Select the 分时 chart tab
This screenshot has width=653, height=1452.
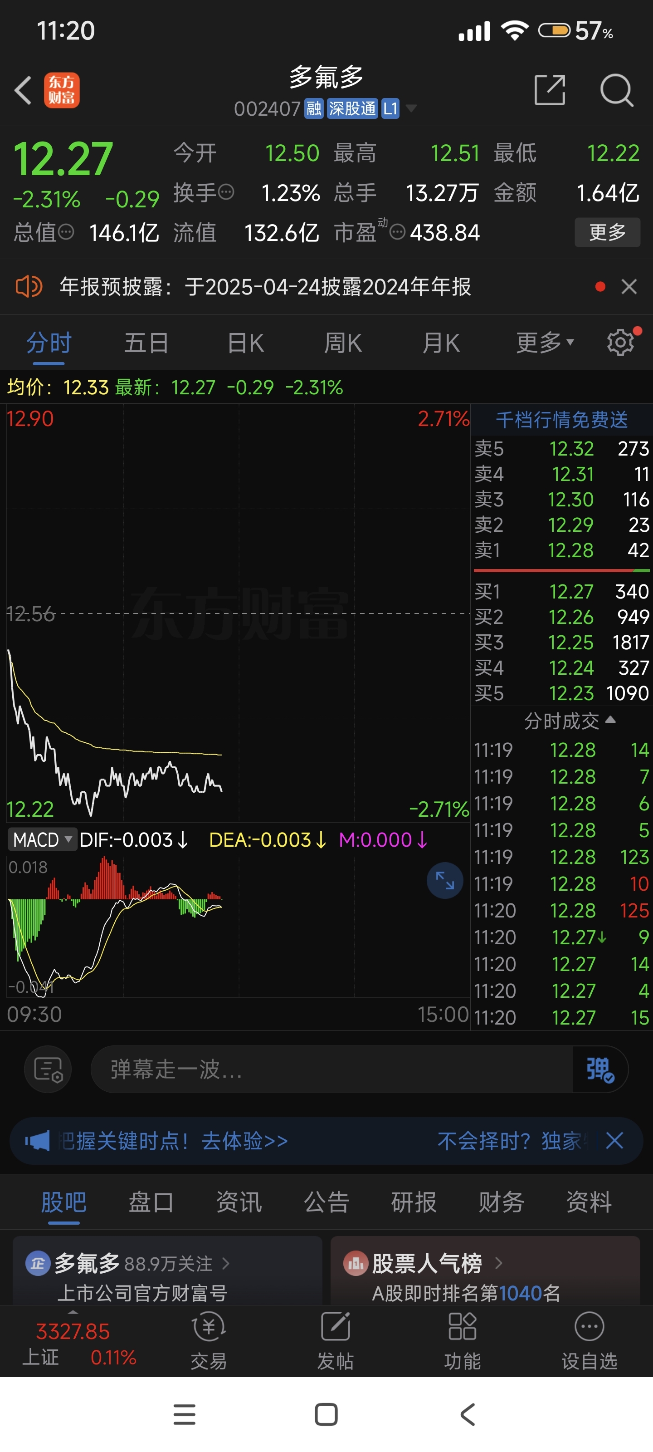[49, 343]
